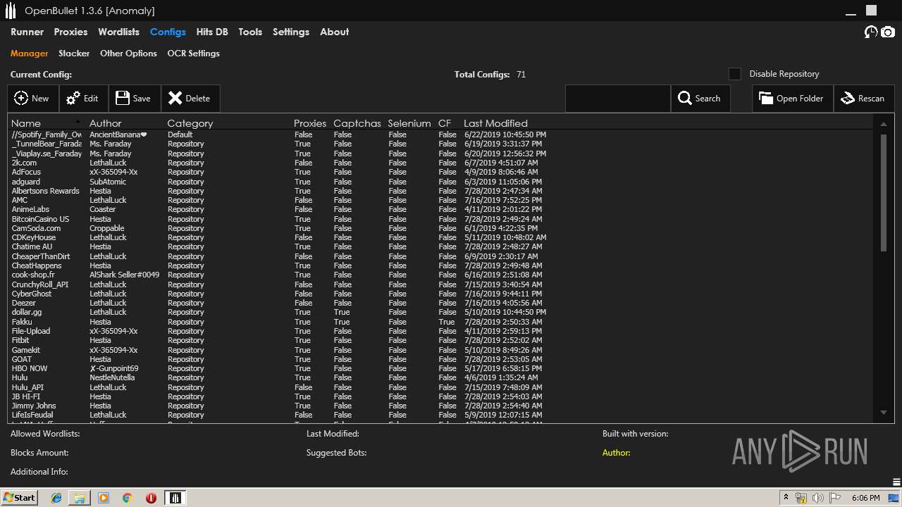Screen dimensions: 902x507
Task: Open the Opera browser taskbar icon
Action: click(x=151, y=498)
